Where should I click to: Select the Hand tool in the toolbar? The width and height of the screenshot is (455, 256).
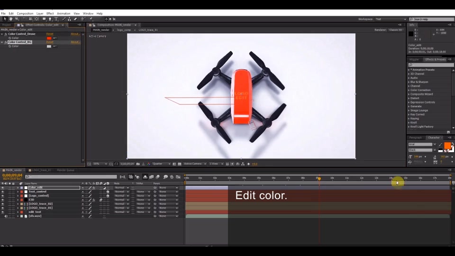[10, 19]
